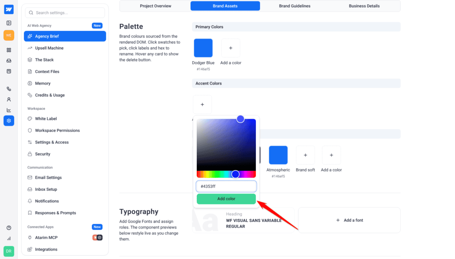Click the trending arrow icon for Upsell Machine

30,48
